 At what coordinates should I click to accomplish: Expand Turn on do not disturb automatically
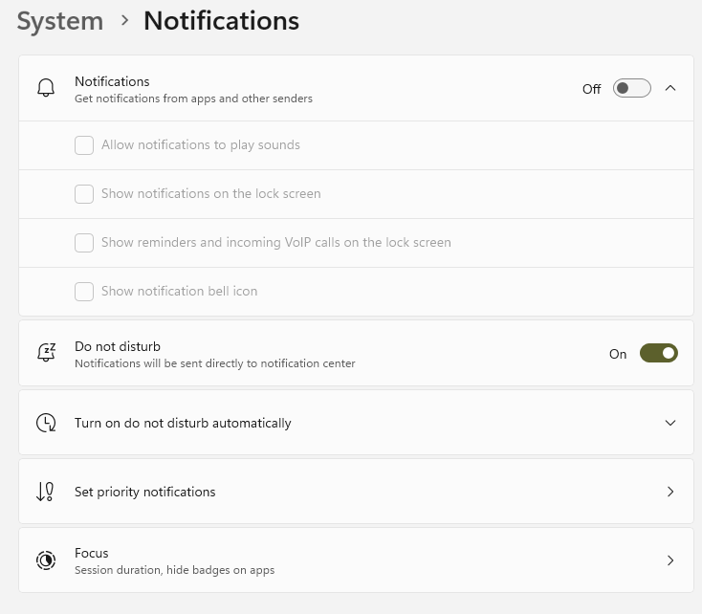tap(670, 423)
